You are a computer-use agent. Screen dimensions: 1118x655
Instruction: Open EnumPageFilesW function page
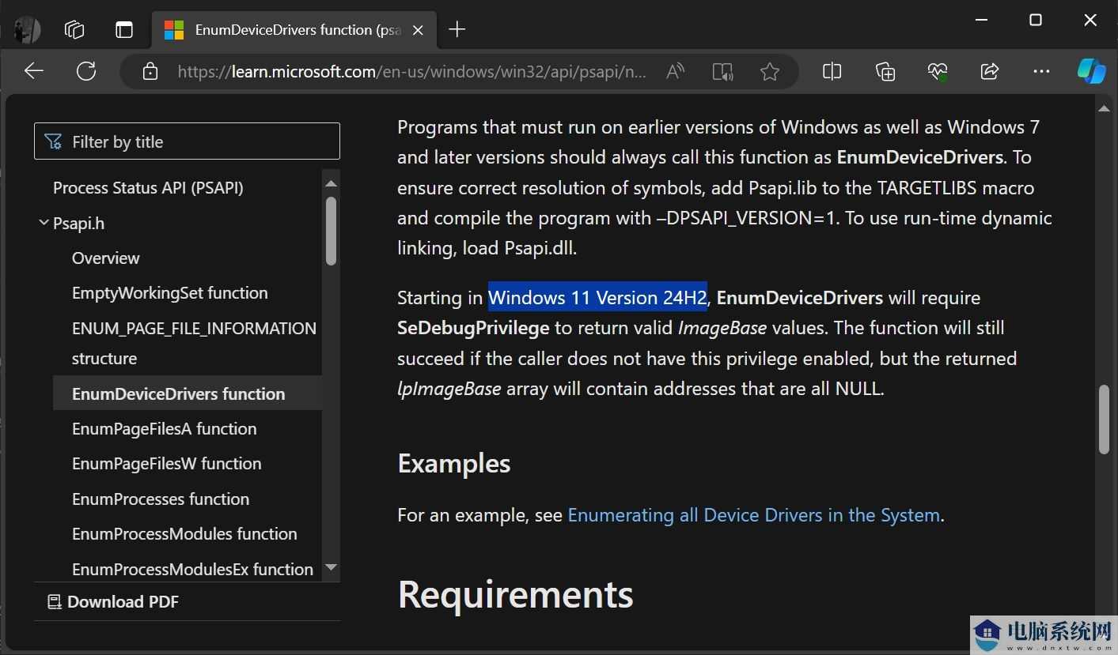click(x=166, y=464)
